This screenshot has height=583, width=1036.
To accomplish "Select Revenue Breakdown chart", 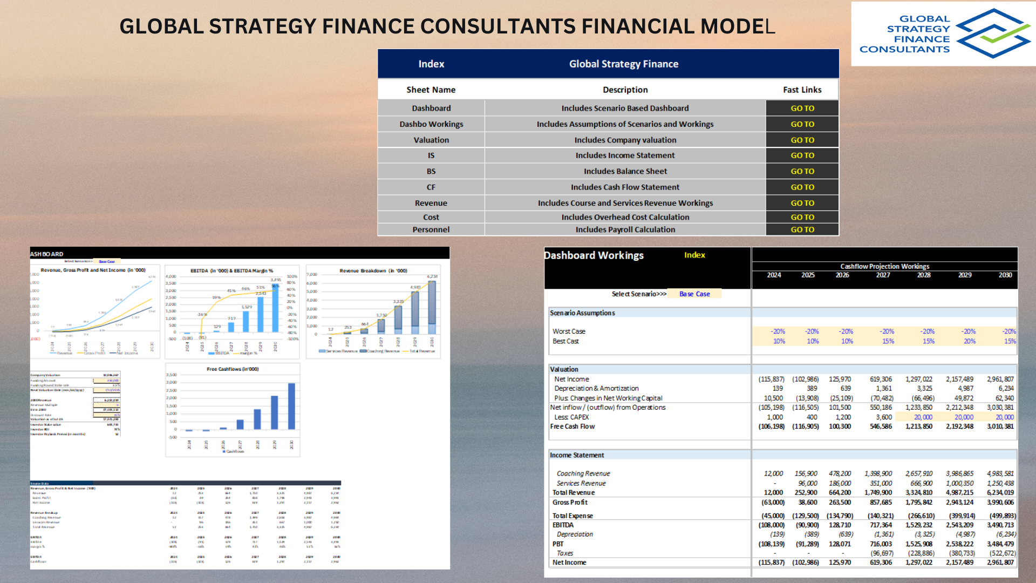I will (x=373, y=311).
